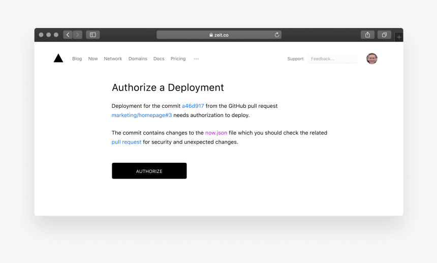The height and width of the screenshot is (263, 437).
Task: Open the user avatar menu
Action: 372,59
